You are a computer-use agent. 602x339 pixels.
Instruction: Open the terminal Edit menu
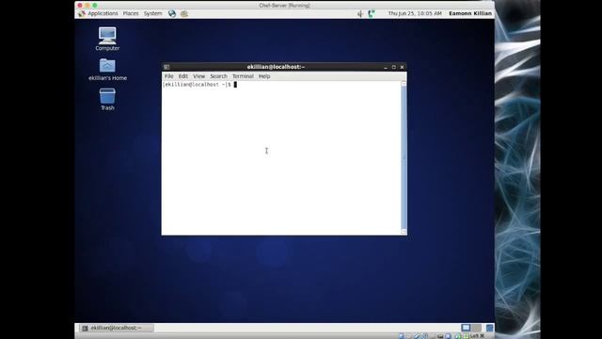tap(183, 76)
